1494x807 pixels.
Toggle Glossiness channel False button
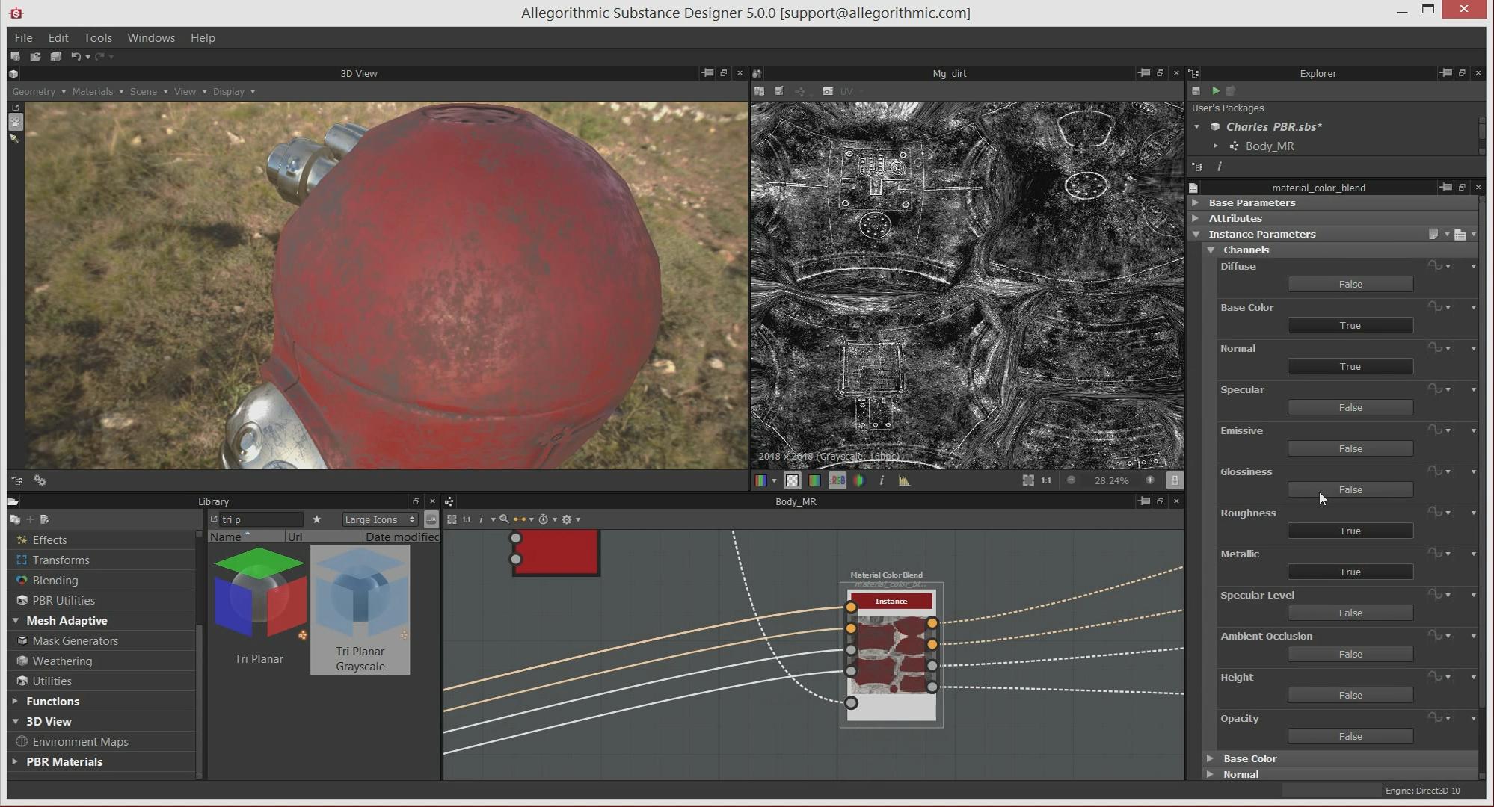pyautogui.click(x=1350, y=489)
